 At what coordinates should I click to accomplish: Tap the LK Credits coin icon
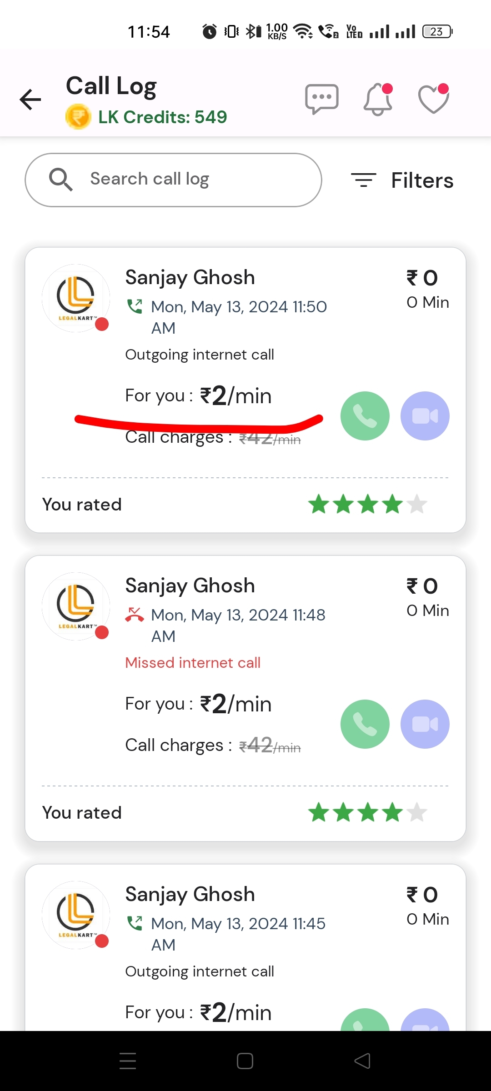point(78,117)
